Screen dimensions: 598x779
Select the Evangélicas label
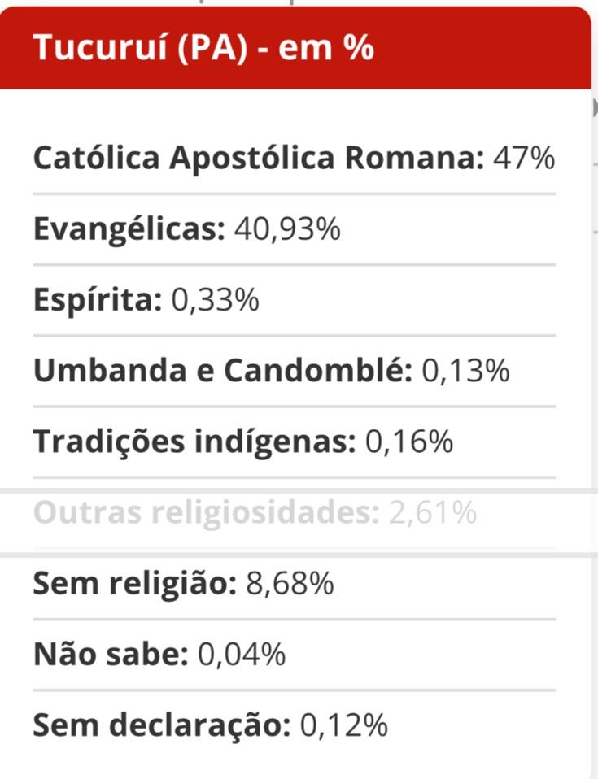coord(129,229)
